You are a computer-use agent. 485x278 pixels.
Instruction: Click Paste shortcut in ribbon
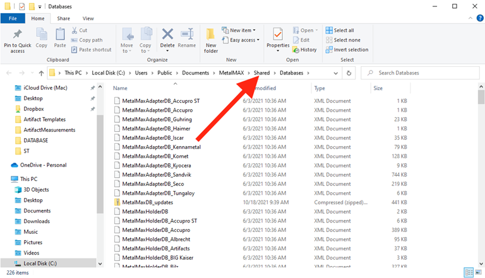(x=91, y=49)
